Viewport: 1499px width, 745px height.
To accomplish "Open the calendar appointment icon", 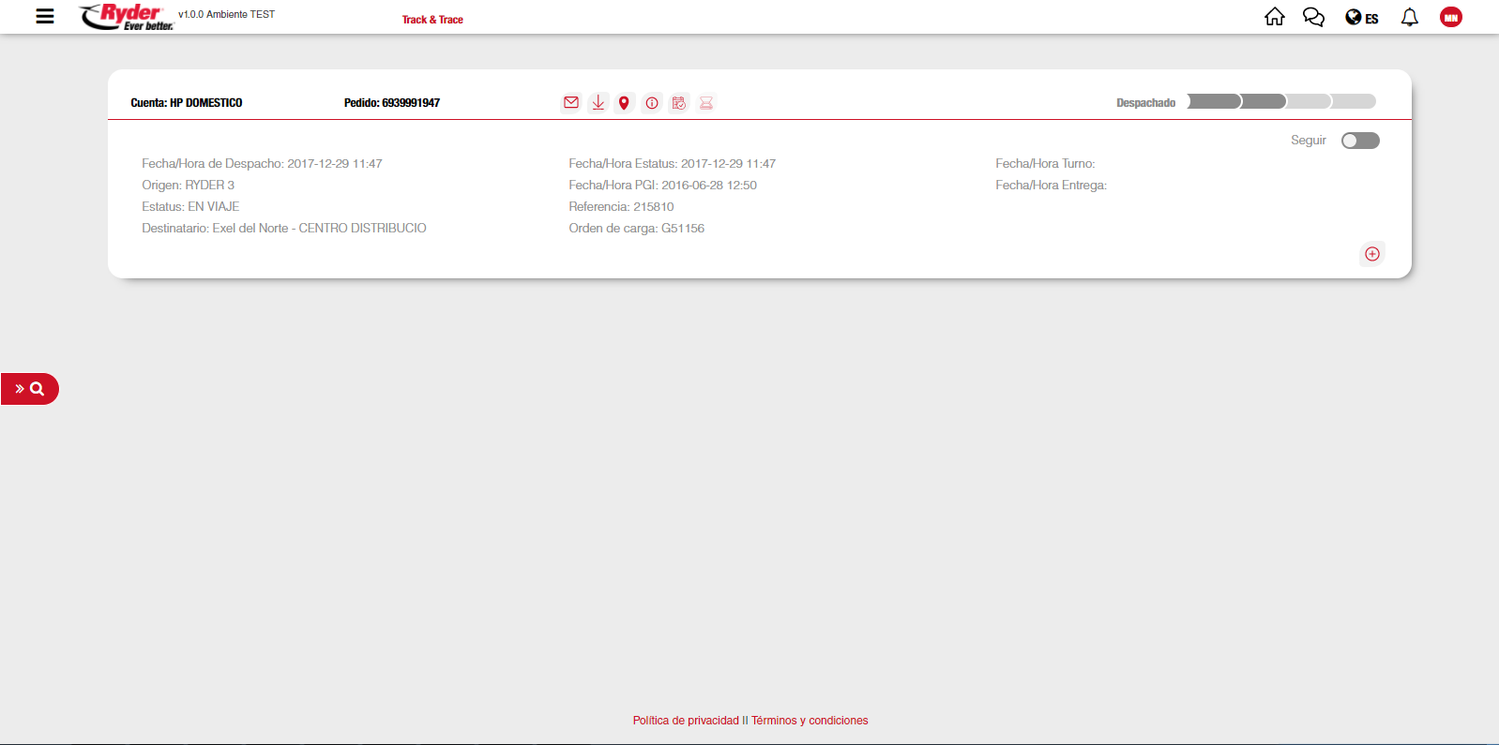I will [679, 103].
